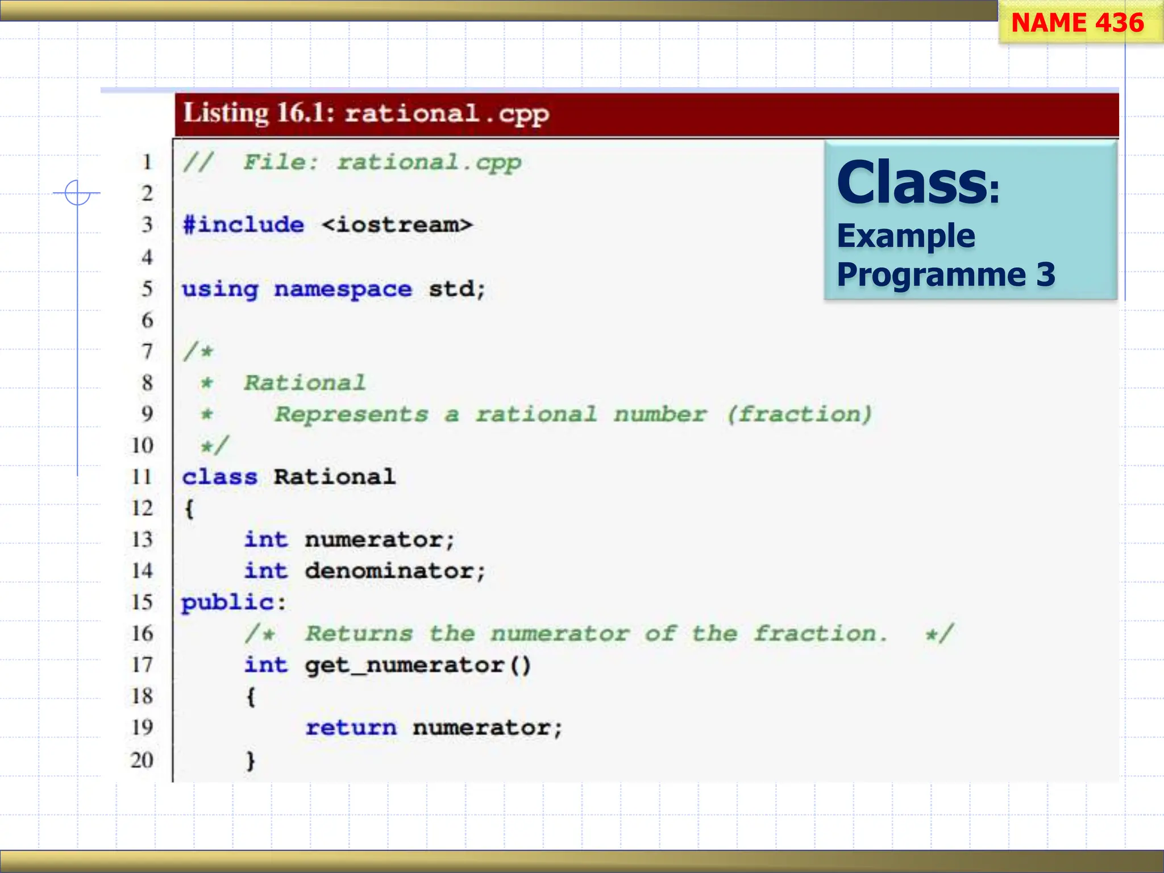Screen dimensions: 1164x873
Task: Click the 'class Rational' declaration
Action: [x=288, y=476]
